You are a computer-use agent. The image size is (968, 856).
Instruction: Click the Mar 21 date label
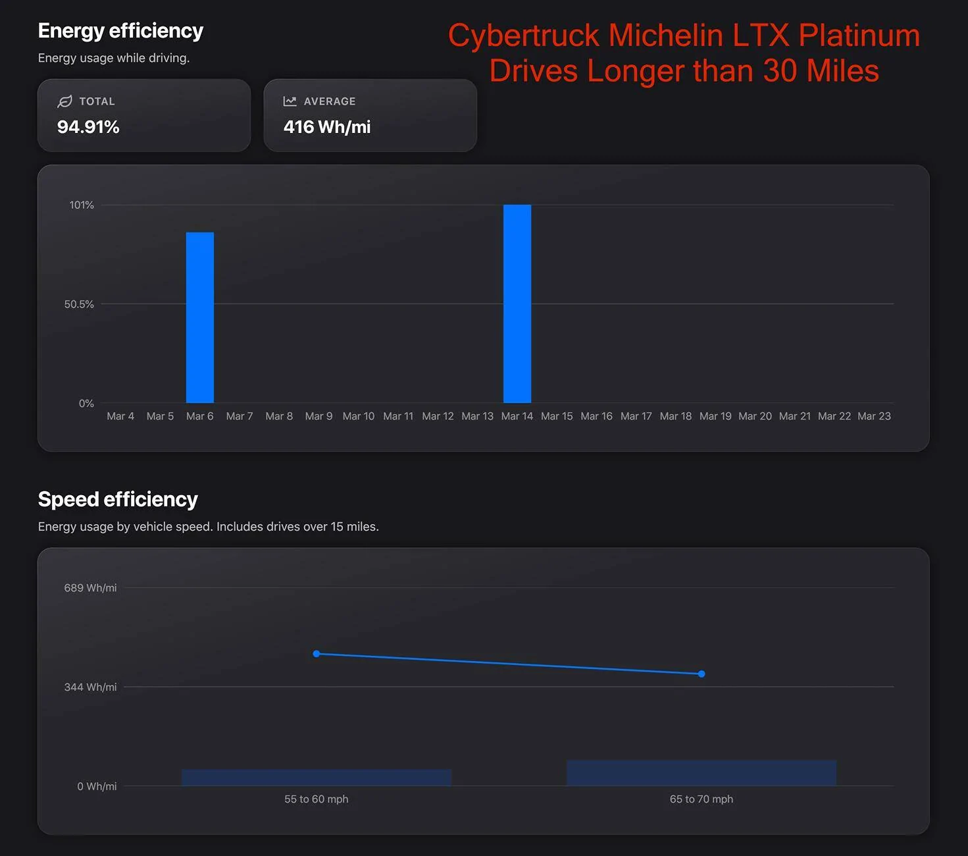coord(795,416)
